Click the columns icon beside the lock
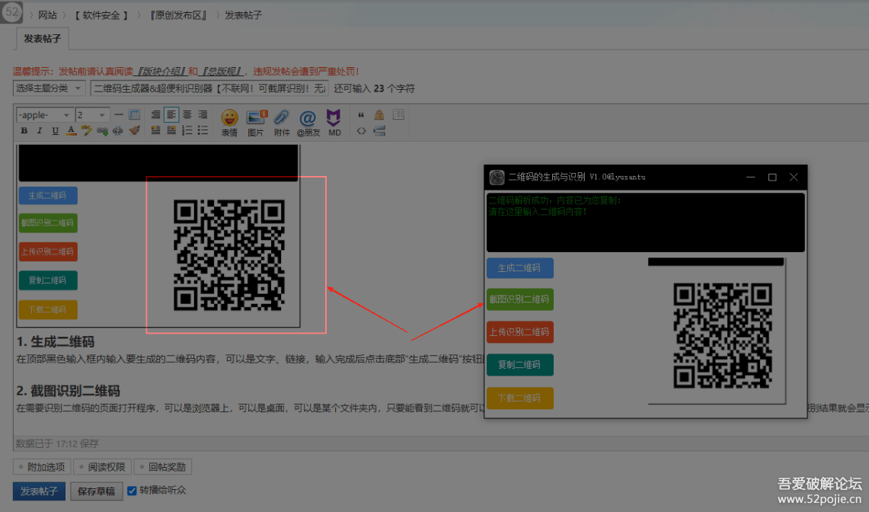Screen dimensions: 869x512 pos(398,115)
